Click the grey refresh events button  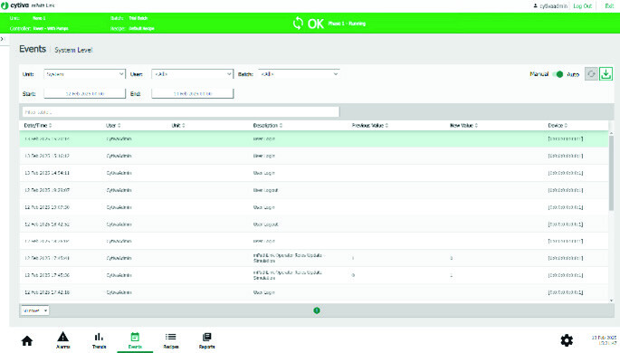pyautogui.click(x=591, y=74)
